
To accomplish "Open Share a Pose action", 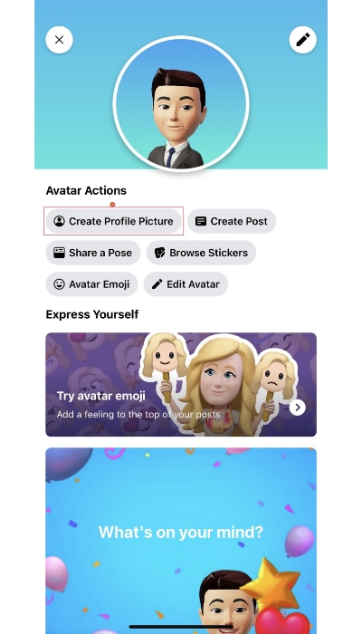I will click(x=93, y=253).
